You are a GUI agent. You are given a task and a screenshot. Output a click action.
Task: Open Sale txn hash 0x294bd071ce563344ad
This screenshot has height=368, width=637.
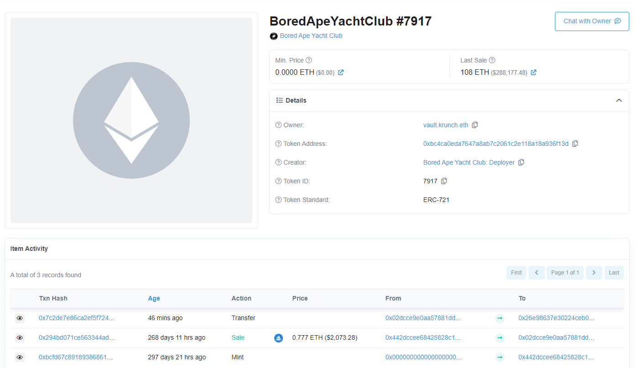77,337
